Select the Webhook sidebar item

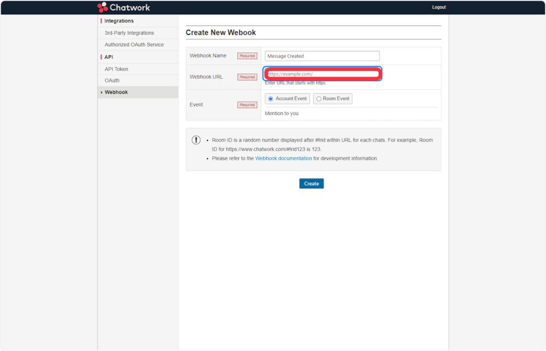click(x=116, y=92)
